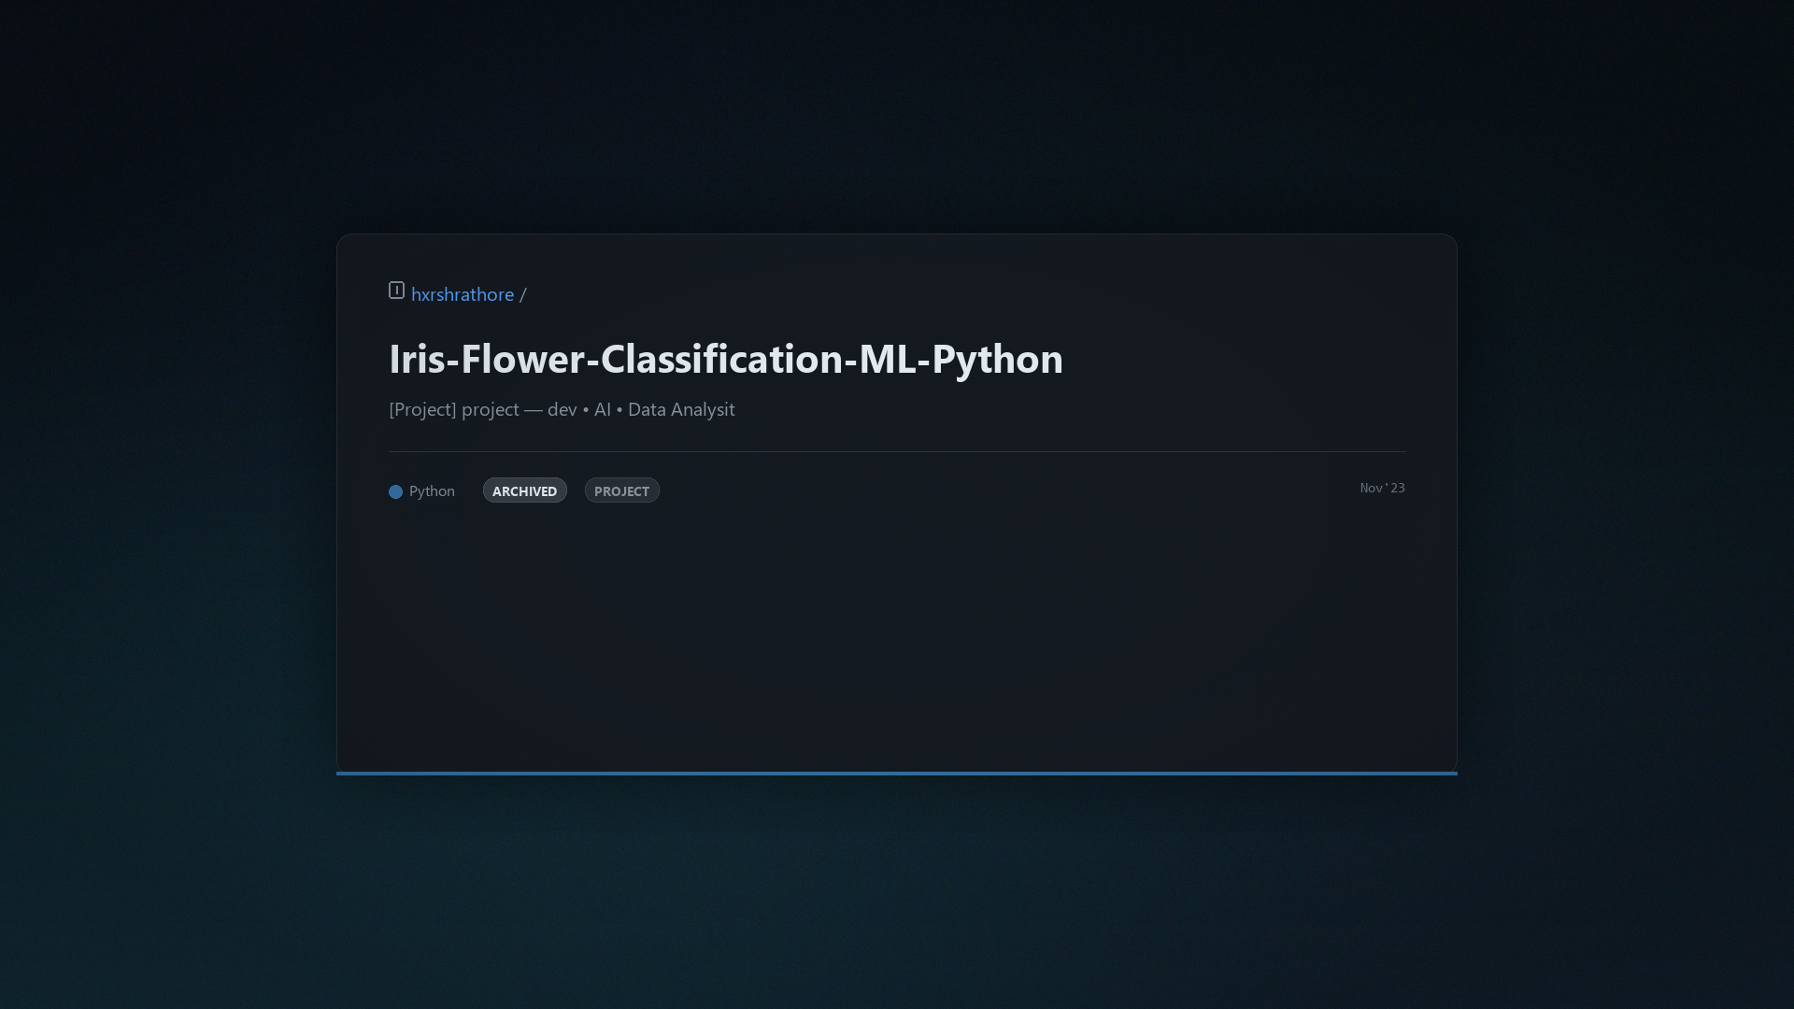Click the PROJECT badge
This screenshot has height=1009, width=1794.
[621, 490]
